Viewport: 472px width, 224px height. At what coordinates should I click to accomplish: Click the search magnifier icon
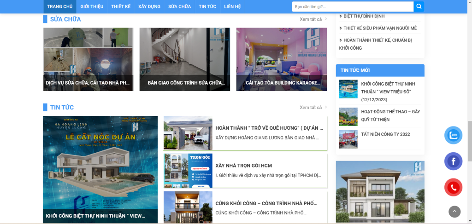[x=419, y=6]
